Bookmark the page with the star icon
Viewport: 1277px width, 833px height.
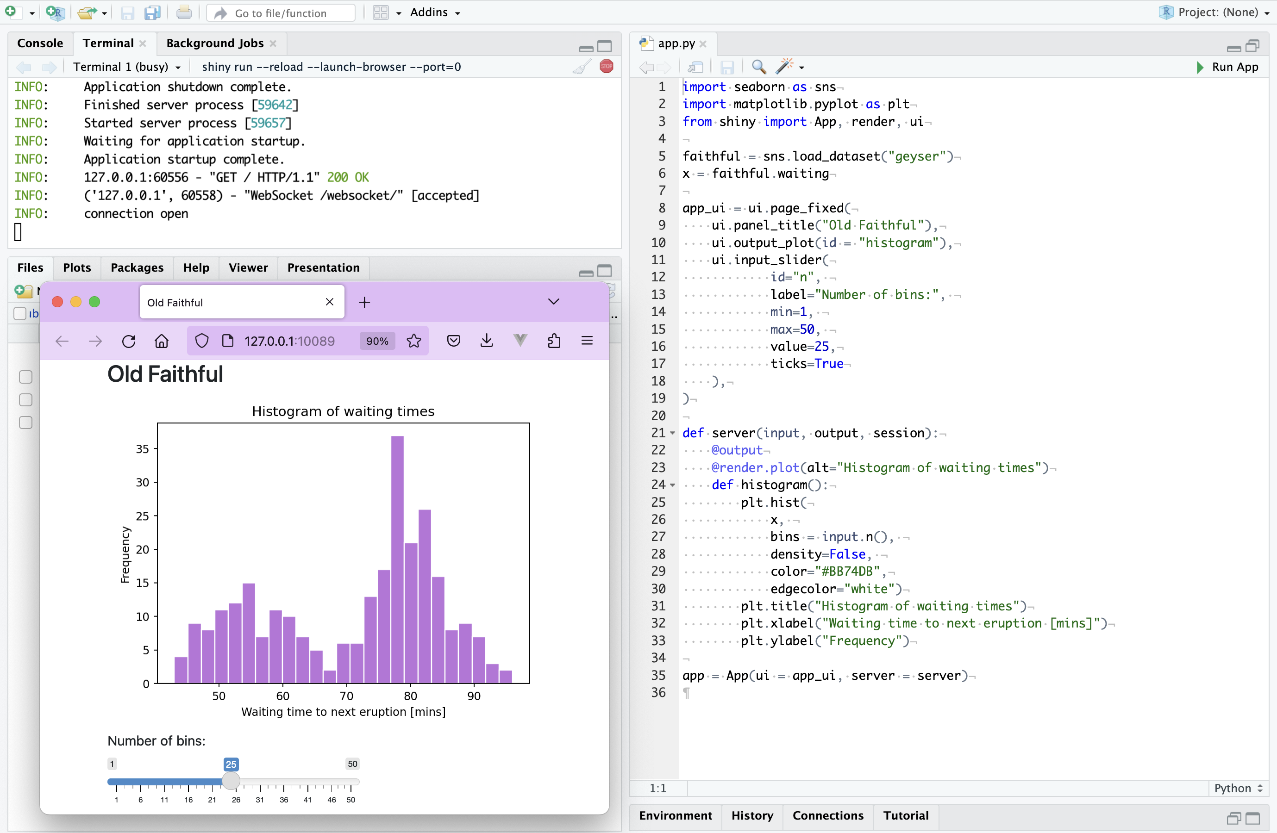(413, 341)
